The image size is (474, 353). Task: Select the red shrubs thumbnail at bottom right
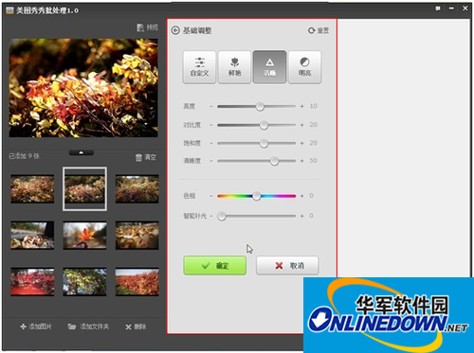(x=137, y=282)
